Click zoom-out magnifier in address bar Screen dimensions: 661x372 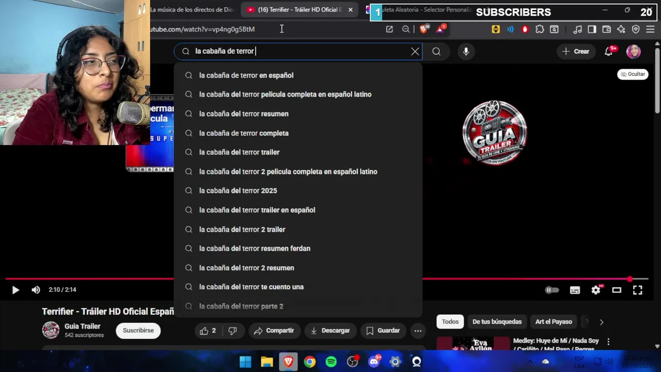[406, 29]
